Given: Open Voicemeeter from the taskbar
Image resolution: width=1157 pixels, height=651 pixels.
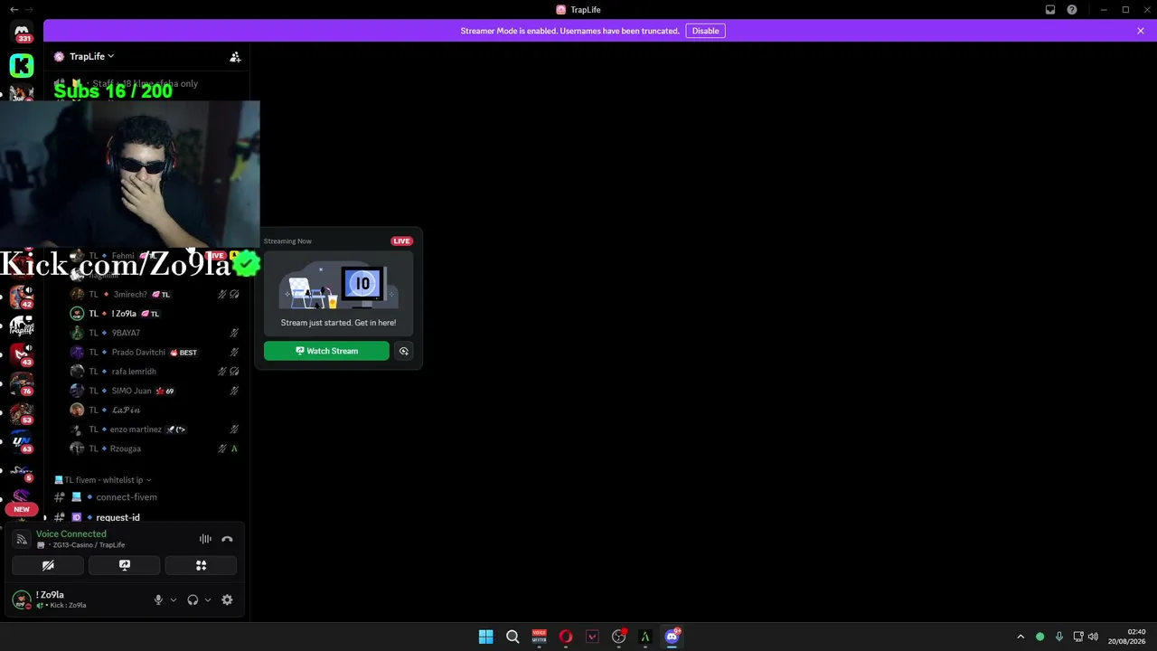Looking at the screenshot, I should pos(539,637).
